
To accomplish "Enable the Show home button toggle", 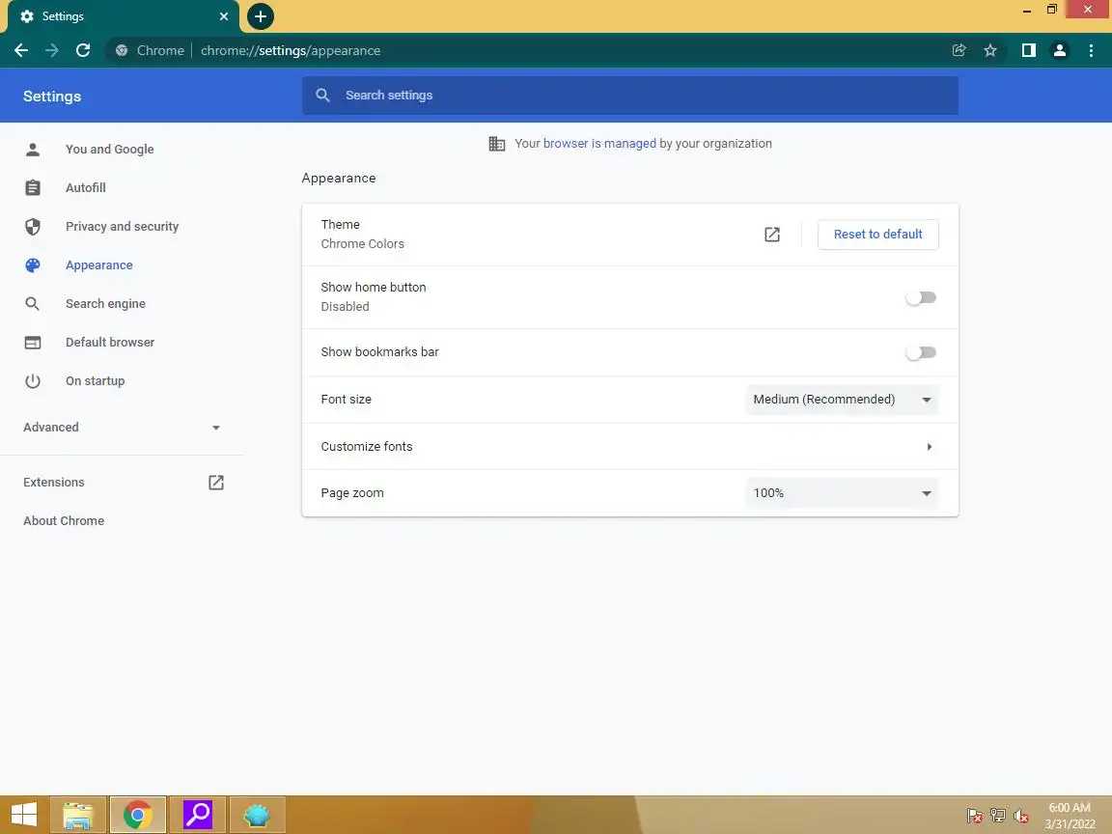I will click(921, 298).
